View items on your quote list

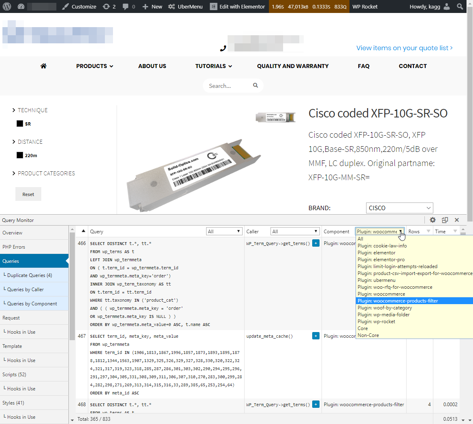click(x=404, y=48)
